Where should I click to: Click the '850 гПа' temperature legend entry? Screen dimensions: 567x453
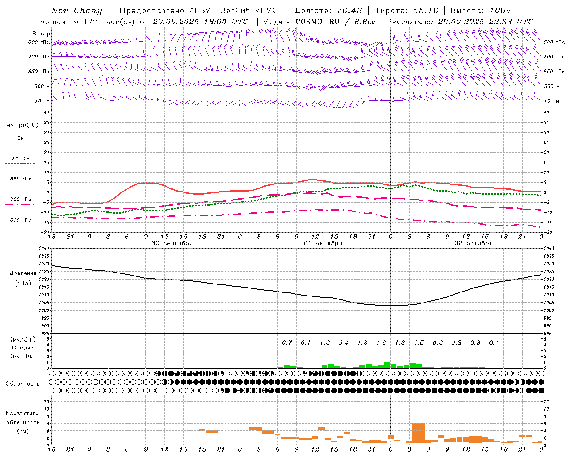21,179
